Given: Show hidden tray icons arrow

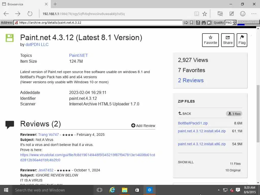Looking at the screenshot, I should [219, 190].
